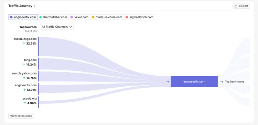This screenshot has height=125, width=258.
Task: Click the 32.31% growth value
Action: coord(31,43)
